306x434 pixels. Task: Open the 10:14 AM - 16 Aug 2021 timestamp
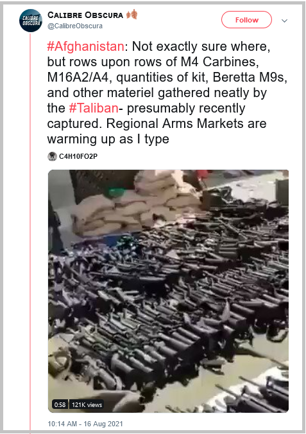click(x=85, y=424)
